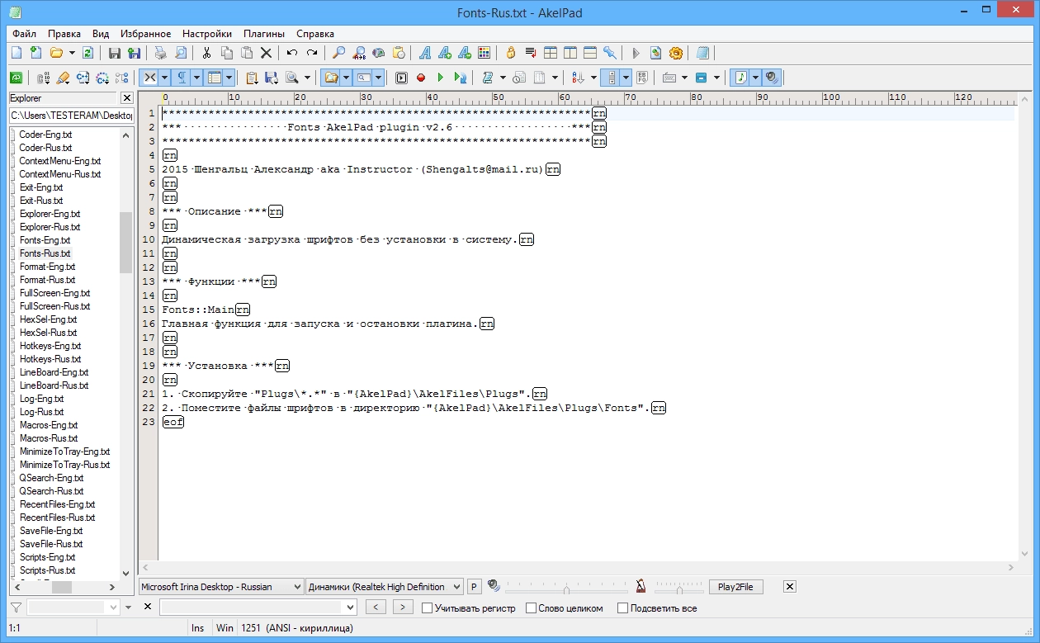This screenshot has height=643, width=1040.
Task: Click the '>' find next button
Action: (x=403, y=608)
